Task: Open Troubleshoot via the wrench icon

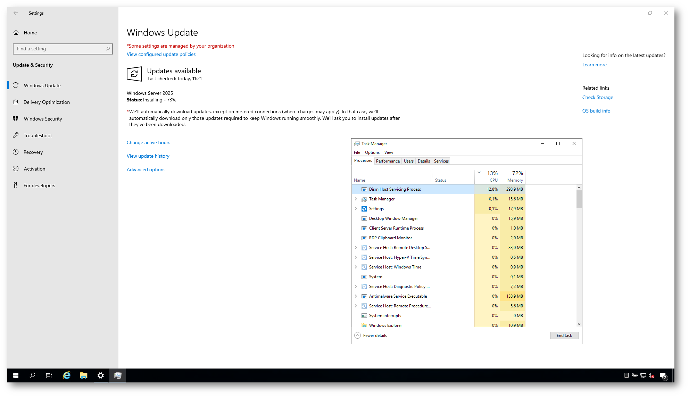Action: 16,135
